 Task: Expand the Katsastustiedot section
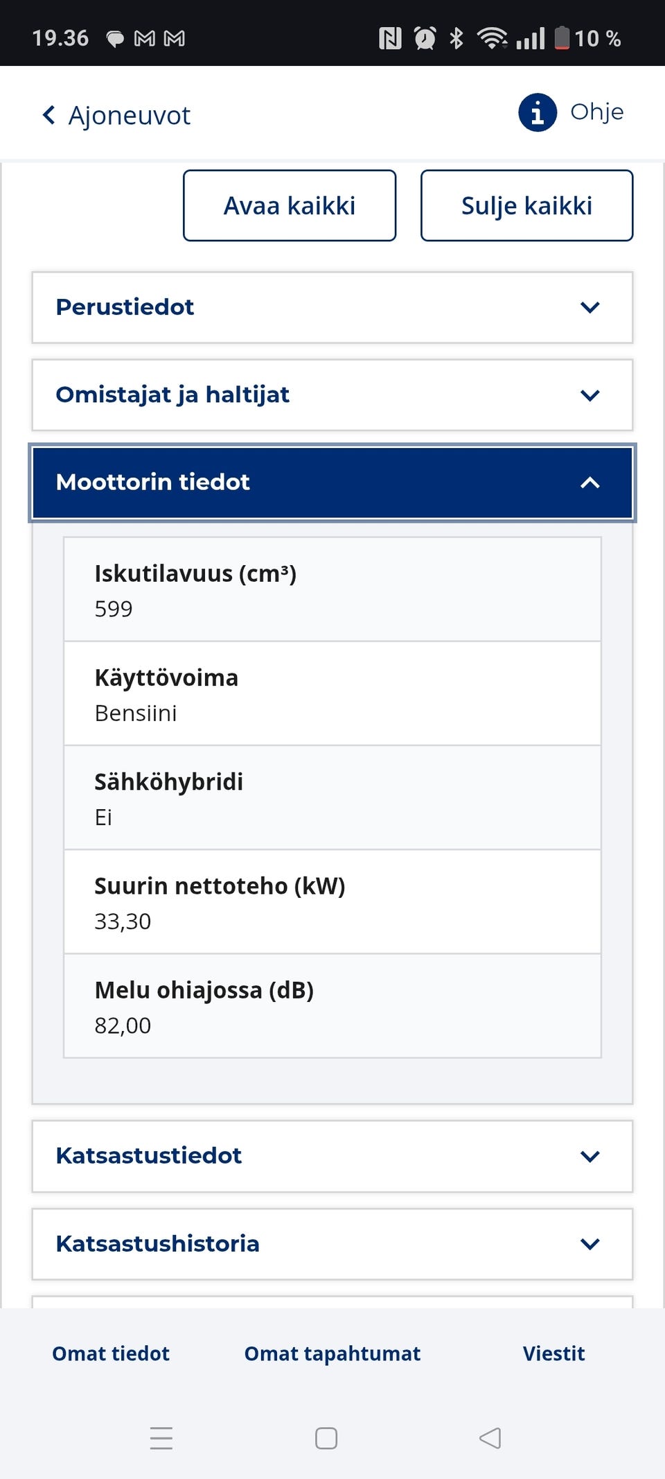pyautogui.click(x=332, y=1156)
